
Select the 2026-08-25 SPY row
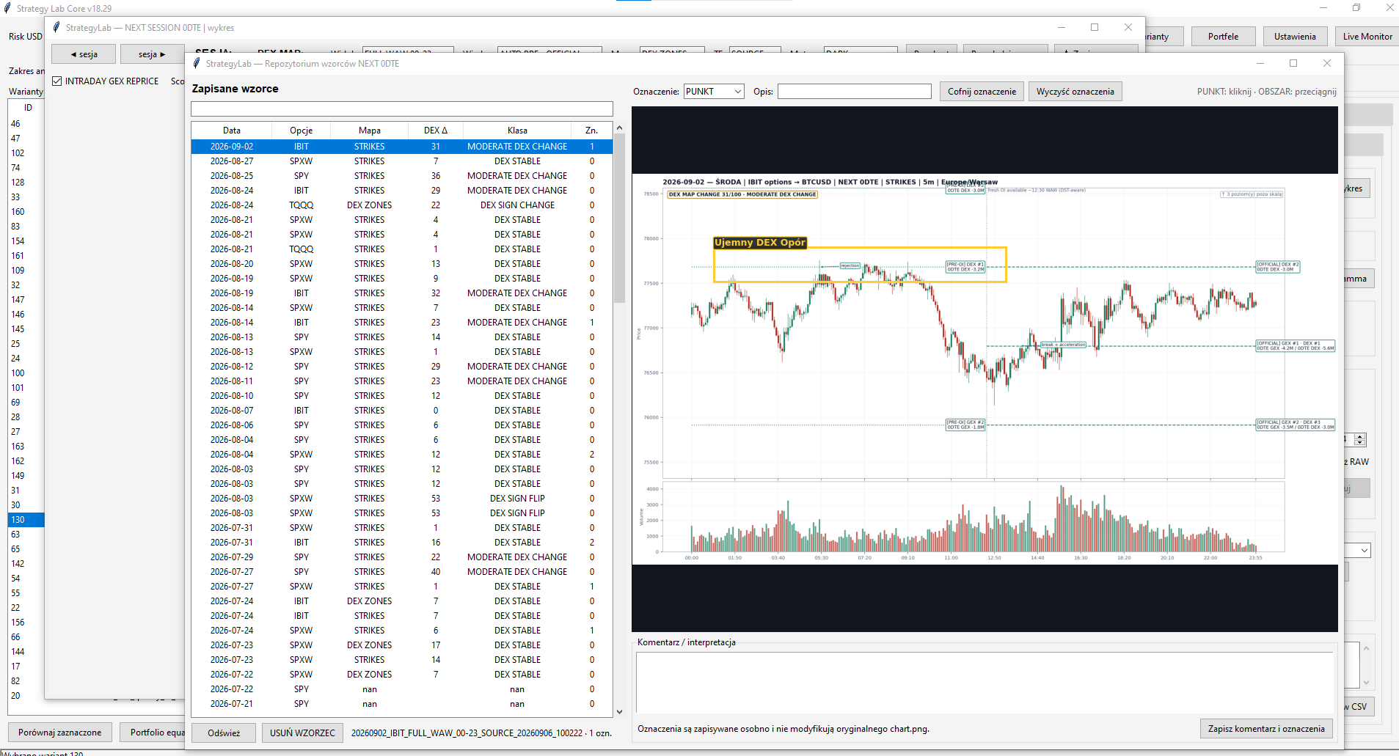(x=402, y=176)
